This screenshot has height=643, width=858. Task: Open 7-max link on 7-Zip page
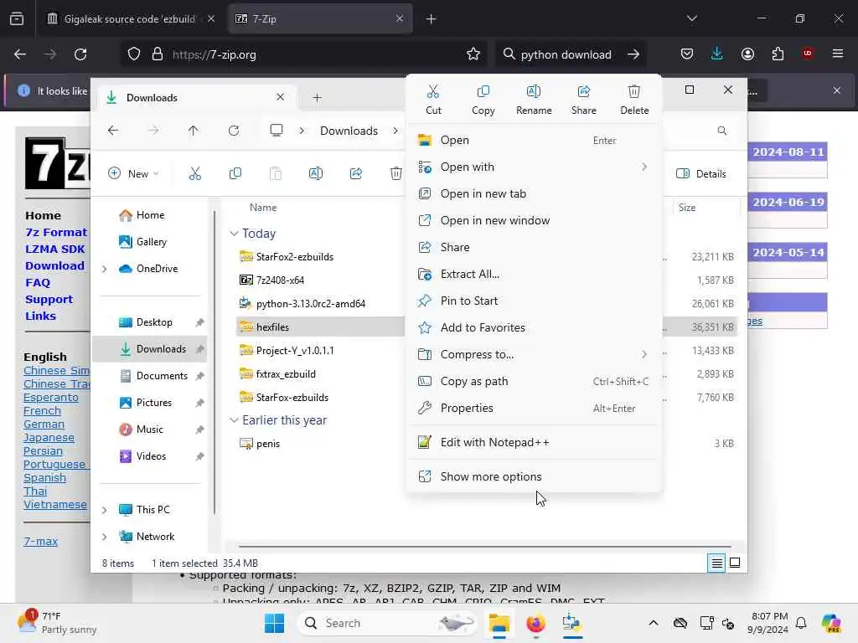[x=40, y=542]
